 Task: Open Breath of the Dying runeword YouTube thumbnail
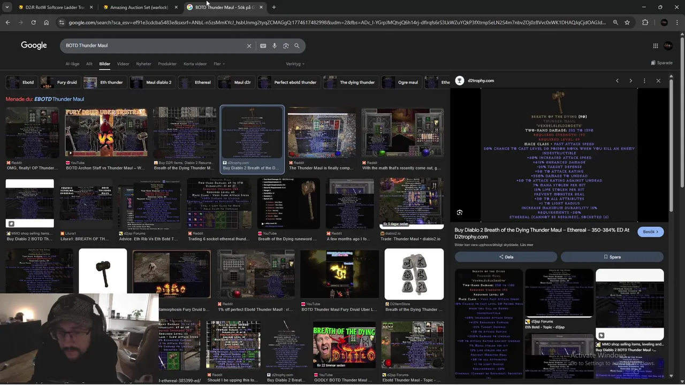click(x=288, y=204)
